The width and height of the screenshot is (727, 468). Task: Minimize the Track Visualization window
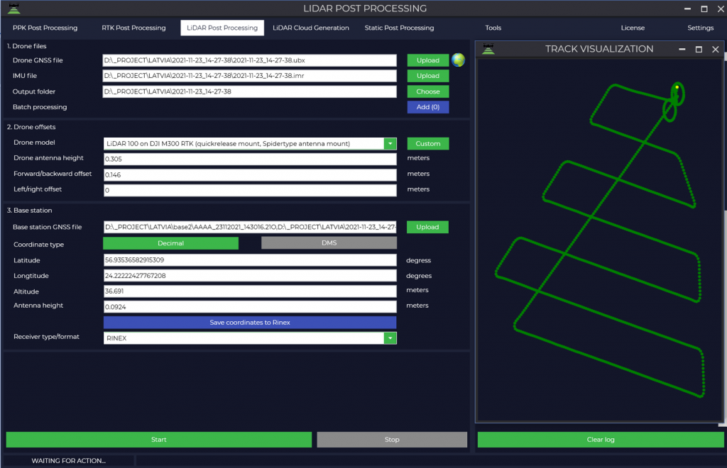[682, 50]
